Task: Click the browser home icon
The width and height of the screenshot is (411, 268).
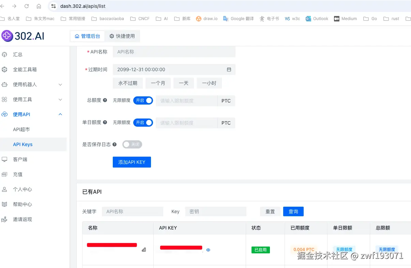Action: coord(39,6)
